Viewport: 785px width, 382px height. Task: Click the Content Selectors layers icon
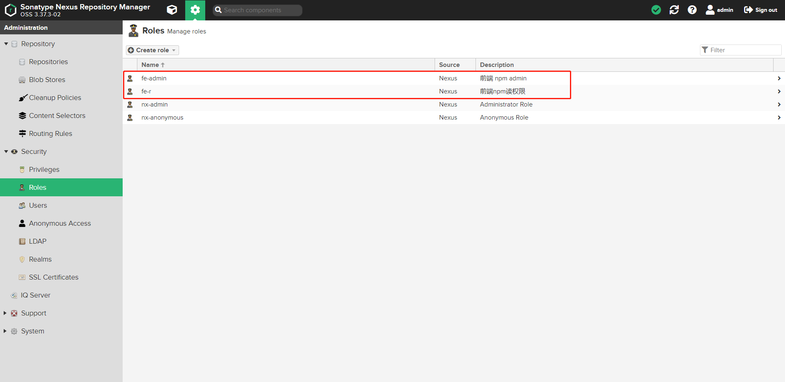(22, 116)
